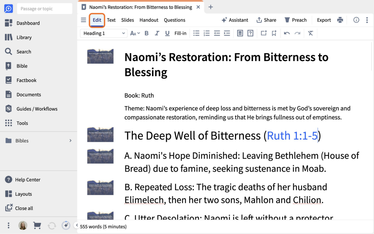Click the Passage or topic search field
The height and width of the screenshot is (234, 374).
(x=44, y=8)
